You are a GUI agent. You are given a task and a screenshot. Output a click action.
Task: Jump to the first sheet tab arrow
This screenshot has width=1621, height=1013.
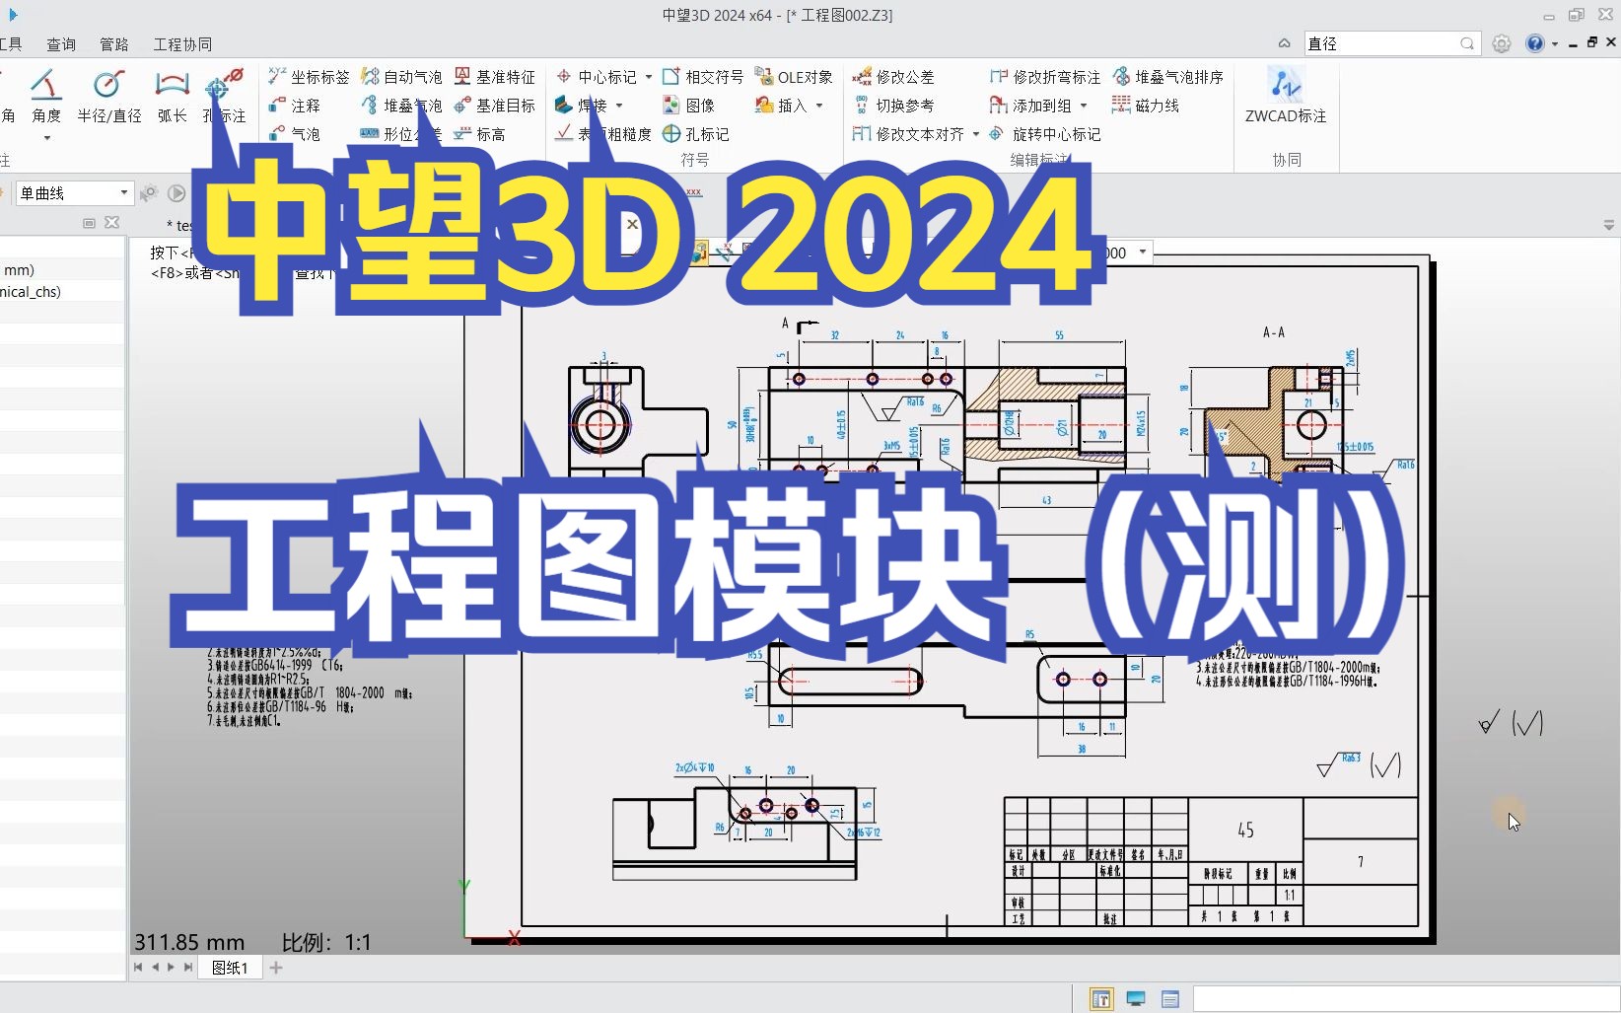(x=138, y=968)
